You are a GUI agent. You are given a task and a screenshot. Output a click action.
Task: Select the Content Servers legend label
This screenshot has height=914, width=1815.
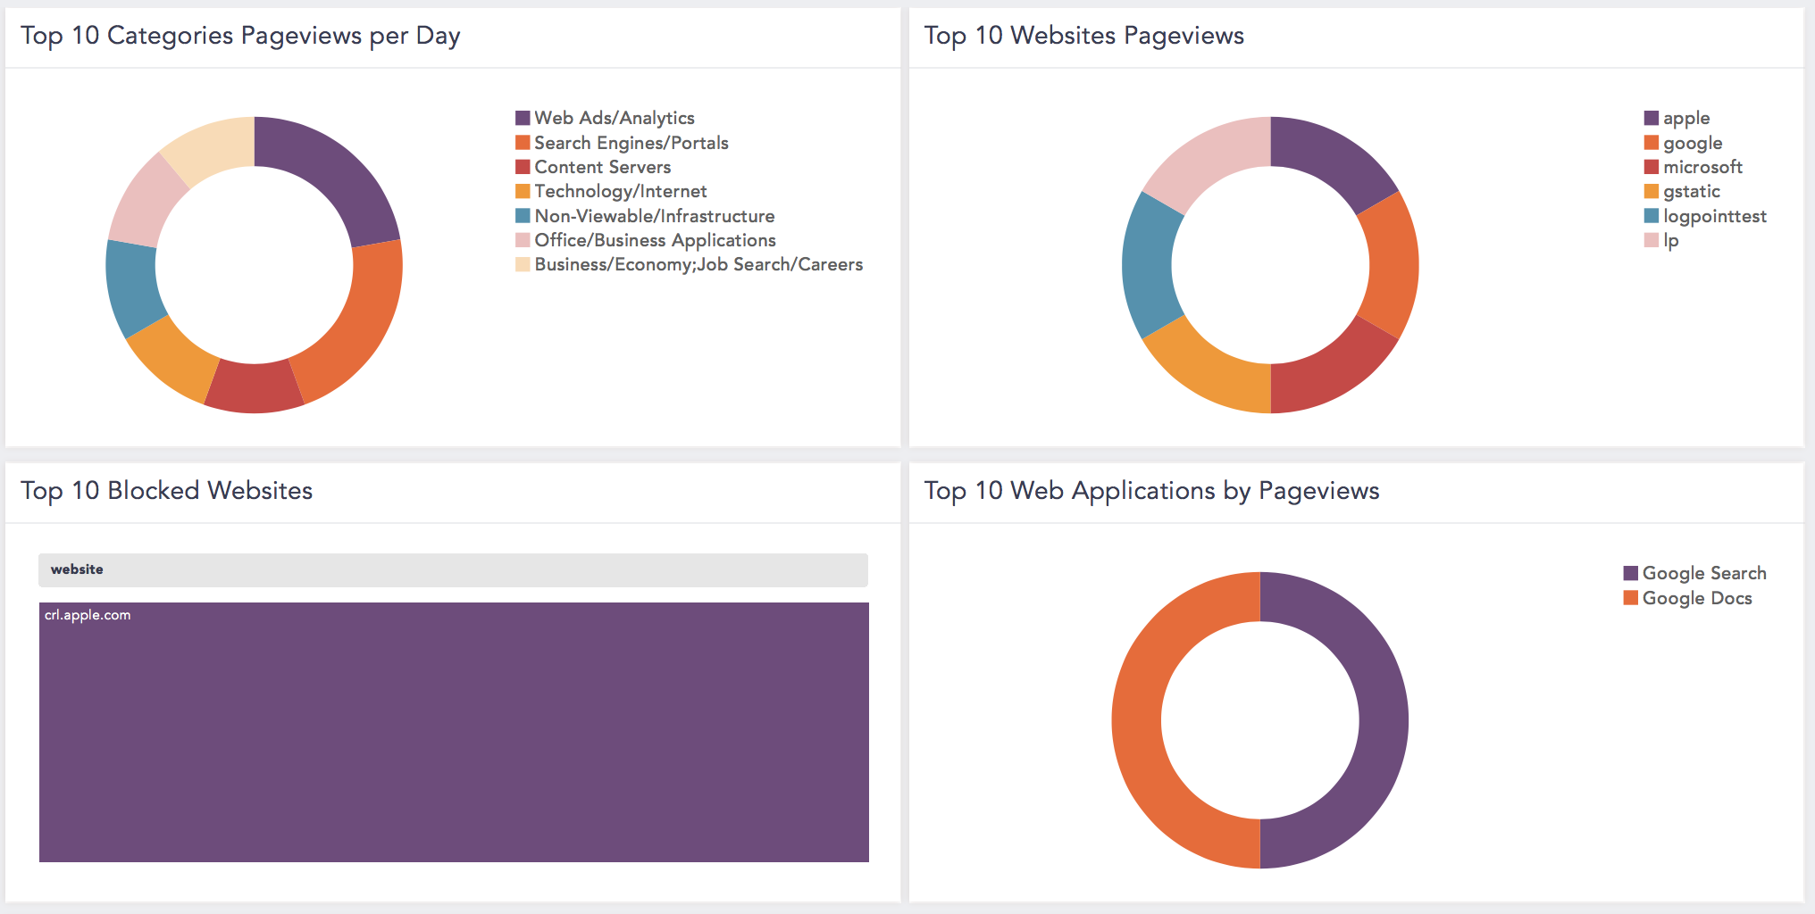pyautogui.click(x=602, y=167)
